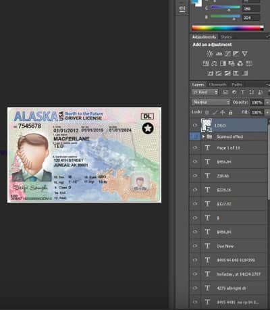Open the Kind filter dropdown
This screenshot has height=310, width=270.
coord(205,92)
